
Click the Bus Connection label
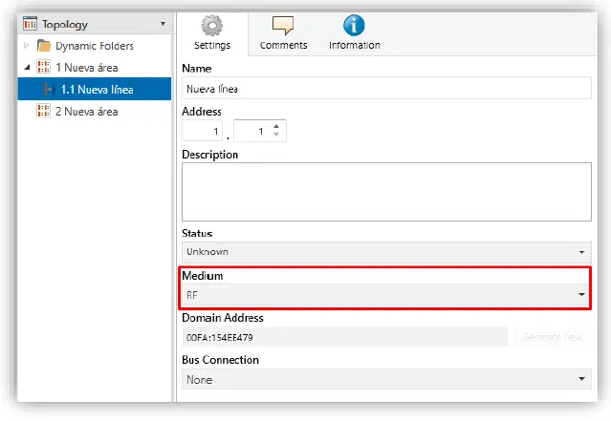[x=220, y=360]
